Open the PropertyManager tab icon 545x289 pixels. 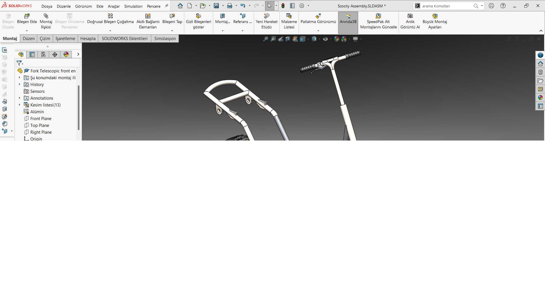[x=32, y=55]
